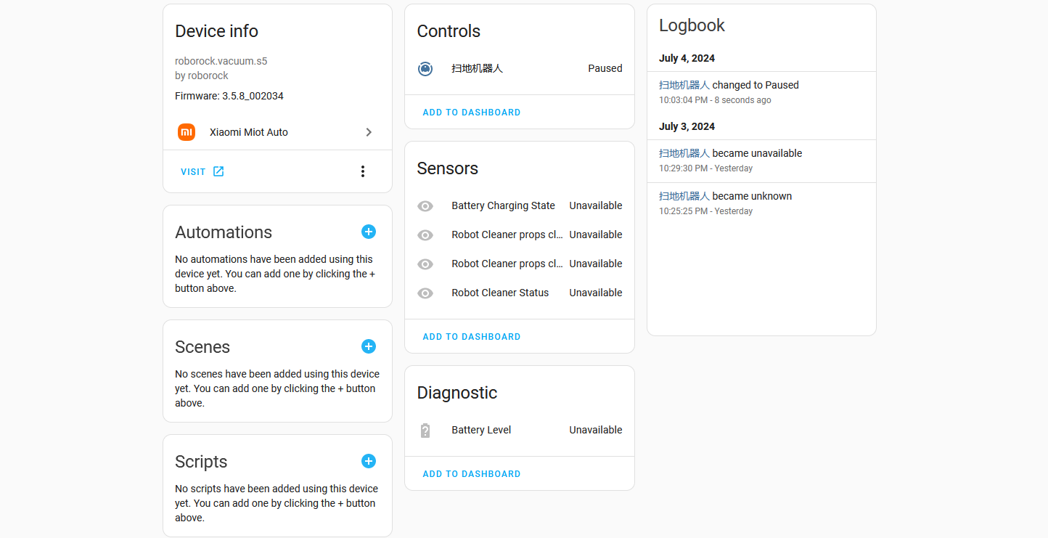Click VISIT in the Device info card
This screenshot has height=538, width=1048.
tap(191, 171)
